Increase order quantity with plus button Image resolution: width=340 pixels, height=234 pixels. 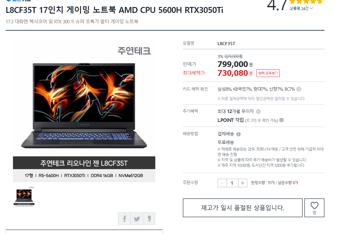tap(243, 183)
